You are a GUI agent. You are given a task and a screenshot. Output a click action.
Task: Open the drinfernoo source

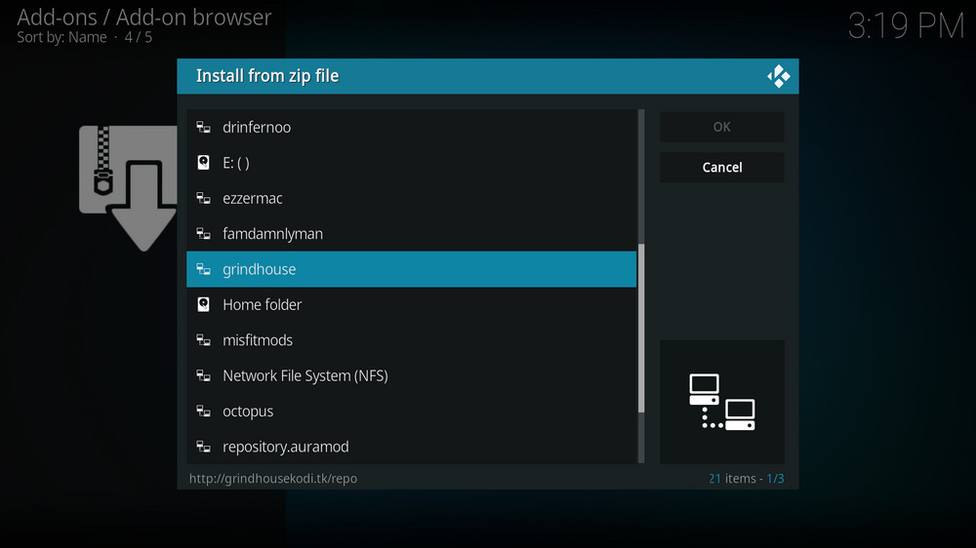(x=412, y=128)
